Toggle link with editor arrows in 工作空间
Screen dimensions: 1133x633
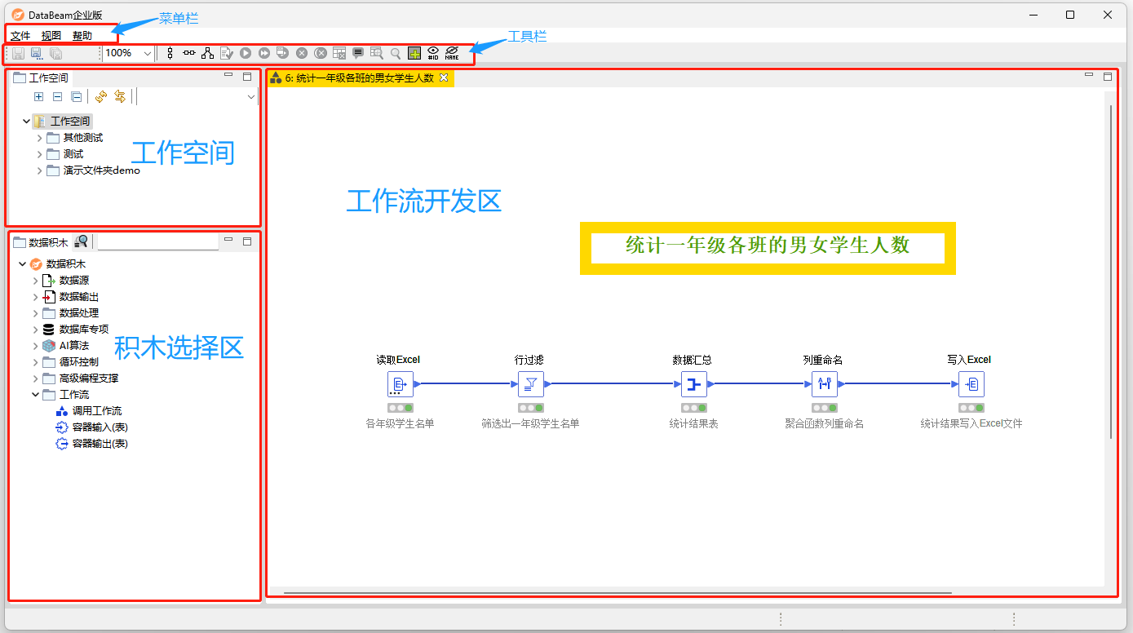pos(119,97)
